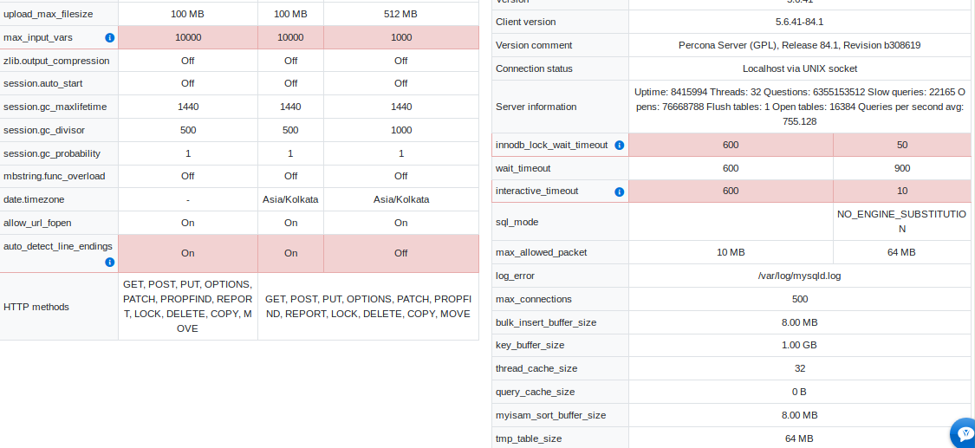The image size is (975, 448).
Task: Click the Server information label
Action: [x=536, y=107]
